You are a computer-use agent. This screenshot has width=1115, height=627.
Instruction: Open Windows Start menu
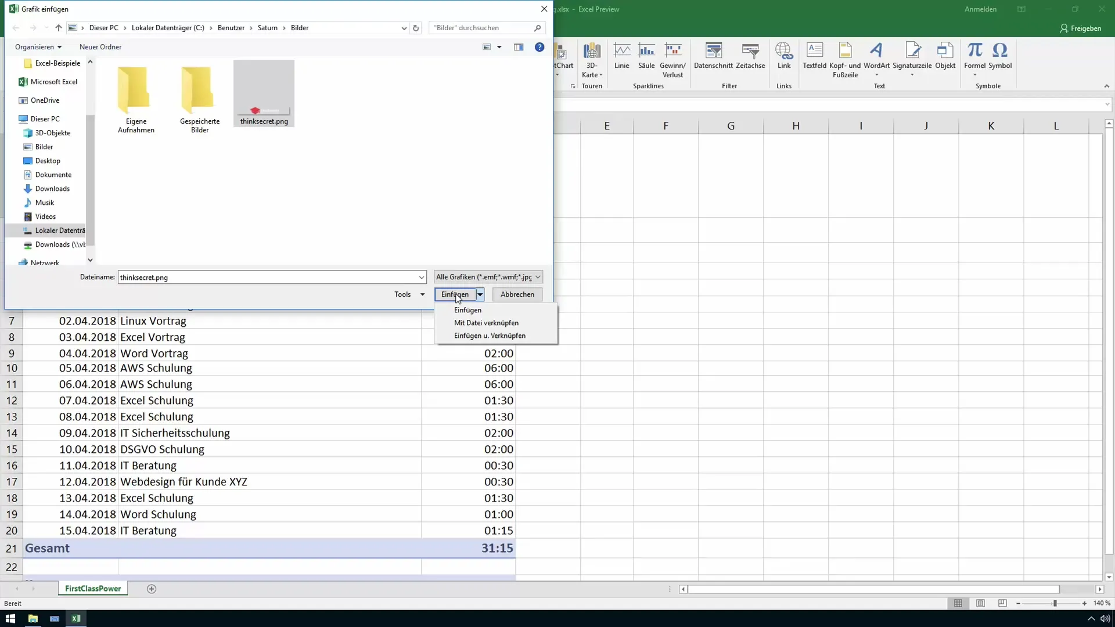(x=10, y=618)
